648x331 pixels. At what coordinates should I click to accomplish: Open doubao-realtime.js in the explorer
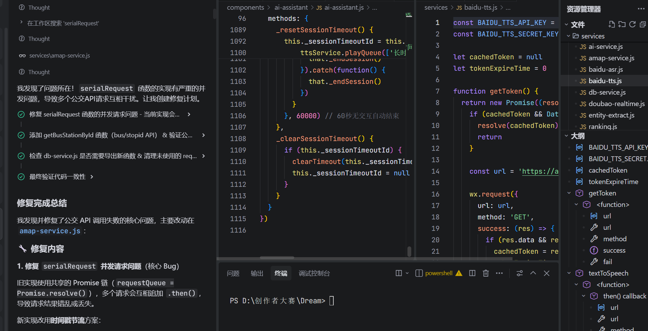(616, 104)
